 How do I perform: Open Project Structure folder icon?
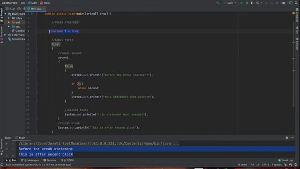click(284, 3)
